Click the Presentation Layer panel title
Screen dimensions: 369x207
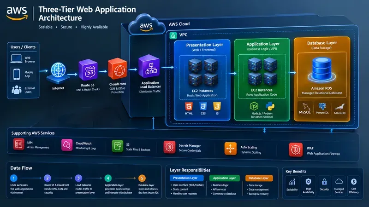click(x=204, y=45)
